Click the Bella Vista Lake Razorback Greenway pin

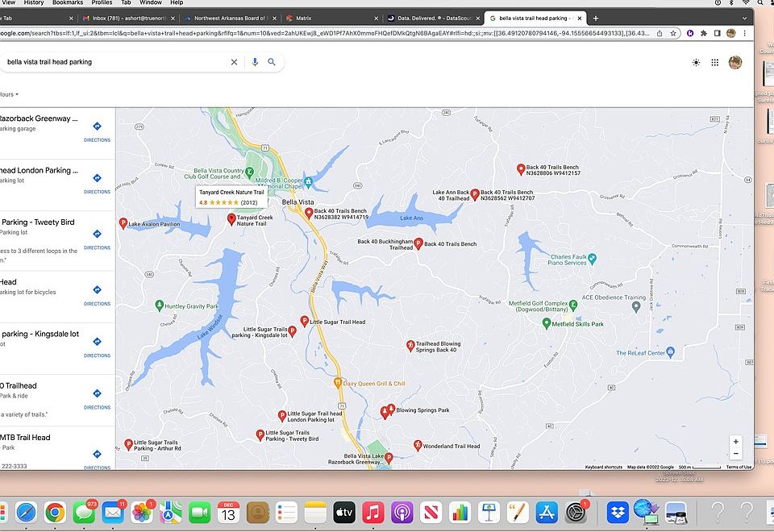389,458
